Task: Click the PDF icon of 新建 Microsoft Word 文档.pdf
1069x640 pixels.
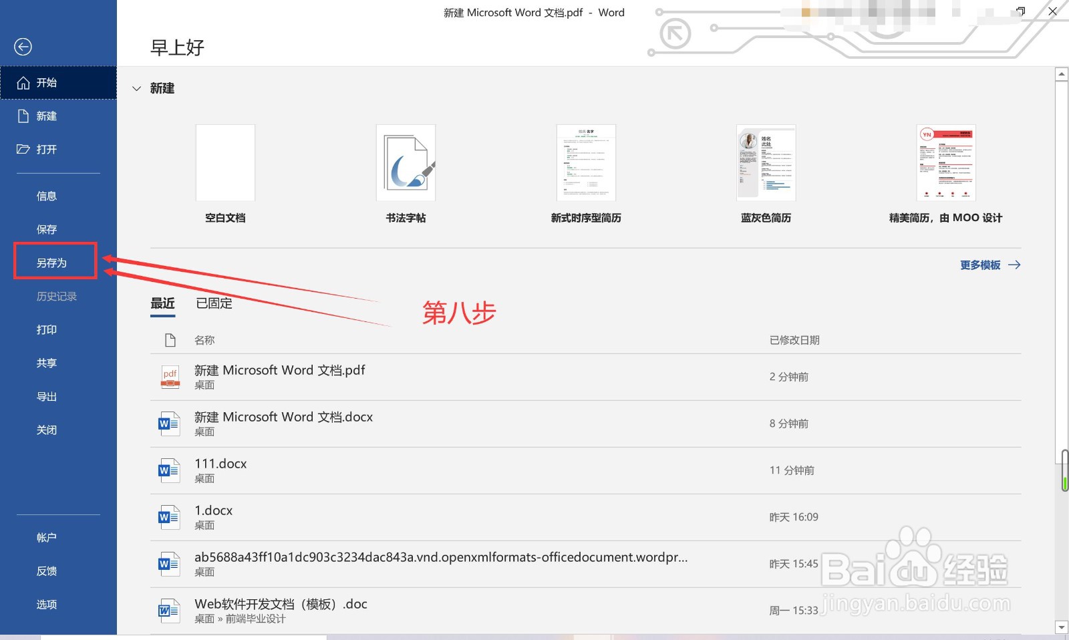Action: pyautogui.click(x=170, y=377)
